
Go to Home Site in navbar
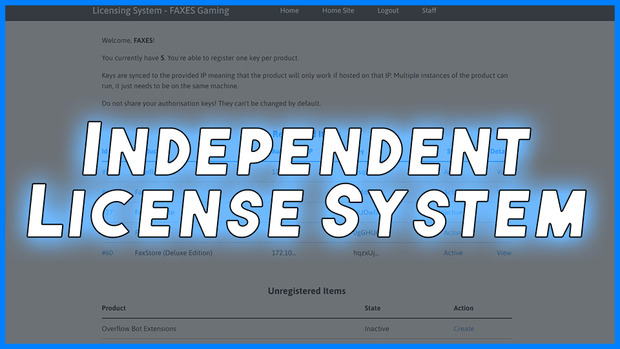click(338, 11)
